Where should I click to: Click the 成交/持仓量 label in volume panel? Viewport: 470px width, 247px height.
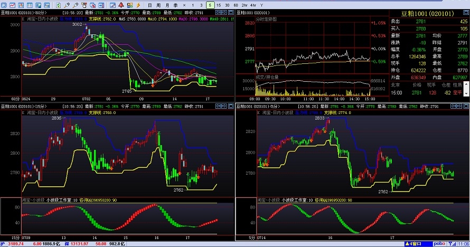point(267,77)
